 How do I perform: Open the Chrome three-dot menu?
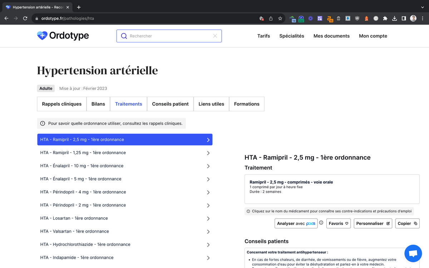(x=423, y=18)
